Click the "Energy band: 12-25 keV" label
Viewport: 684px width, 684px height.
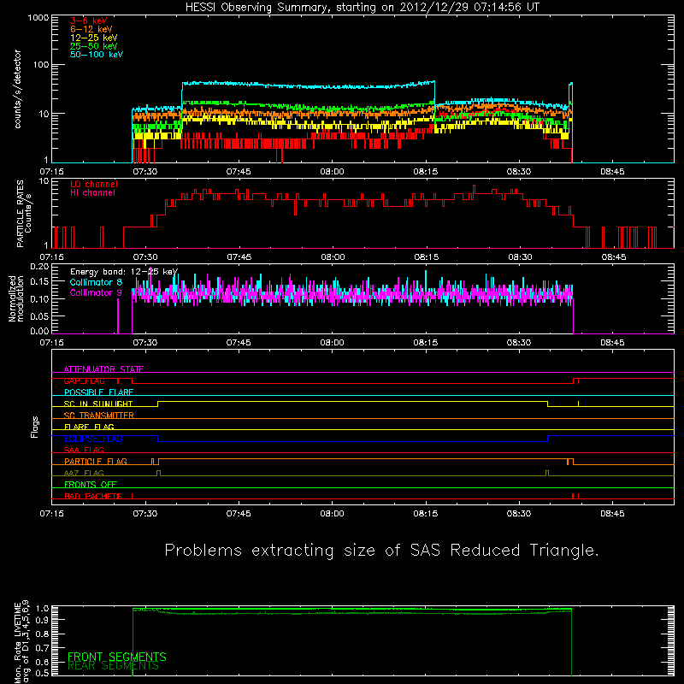pos(124,272)
